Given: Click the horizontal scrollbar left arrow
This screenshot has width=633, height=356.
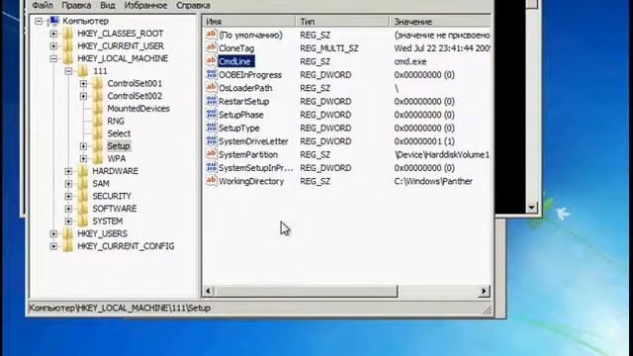Looking at the screenshot, I should tap(209, 291).
